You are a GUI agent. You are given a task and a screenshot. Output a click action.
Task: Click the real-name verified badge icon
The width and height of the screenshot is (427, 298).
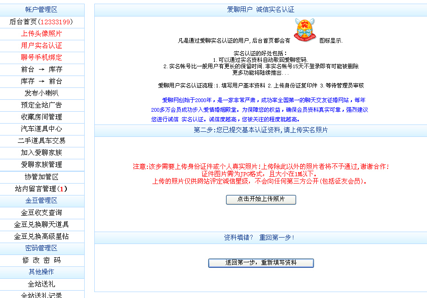304,31
